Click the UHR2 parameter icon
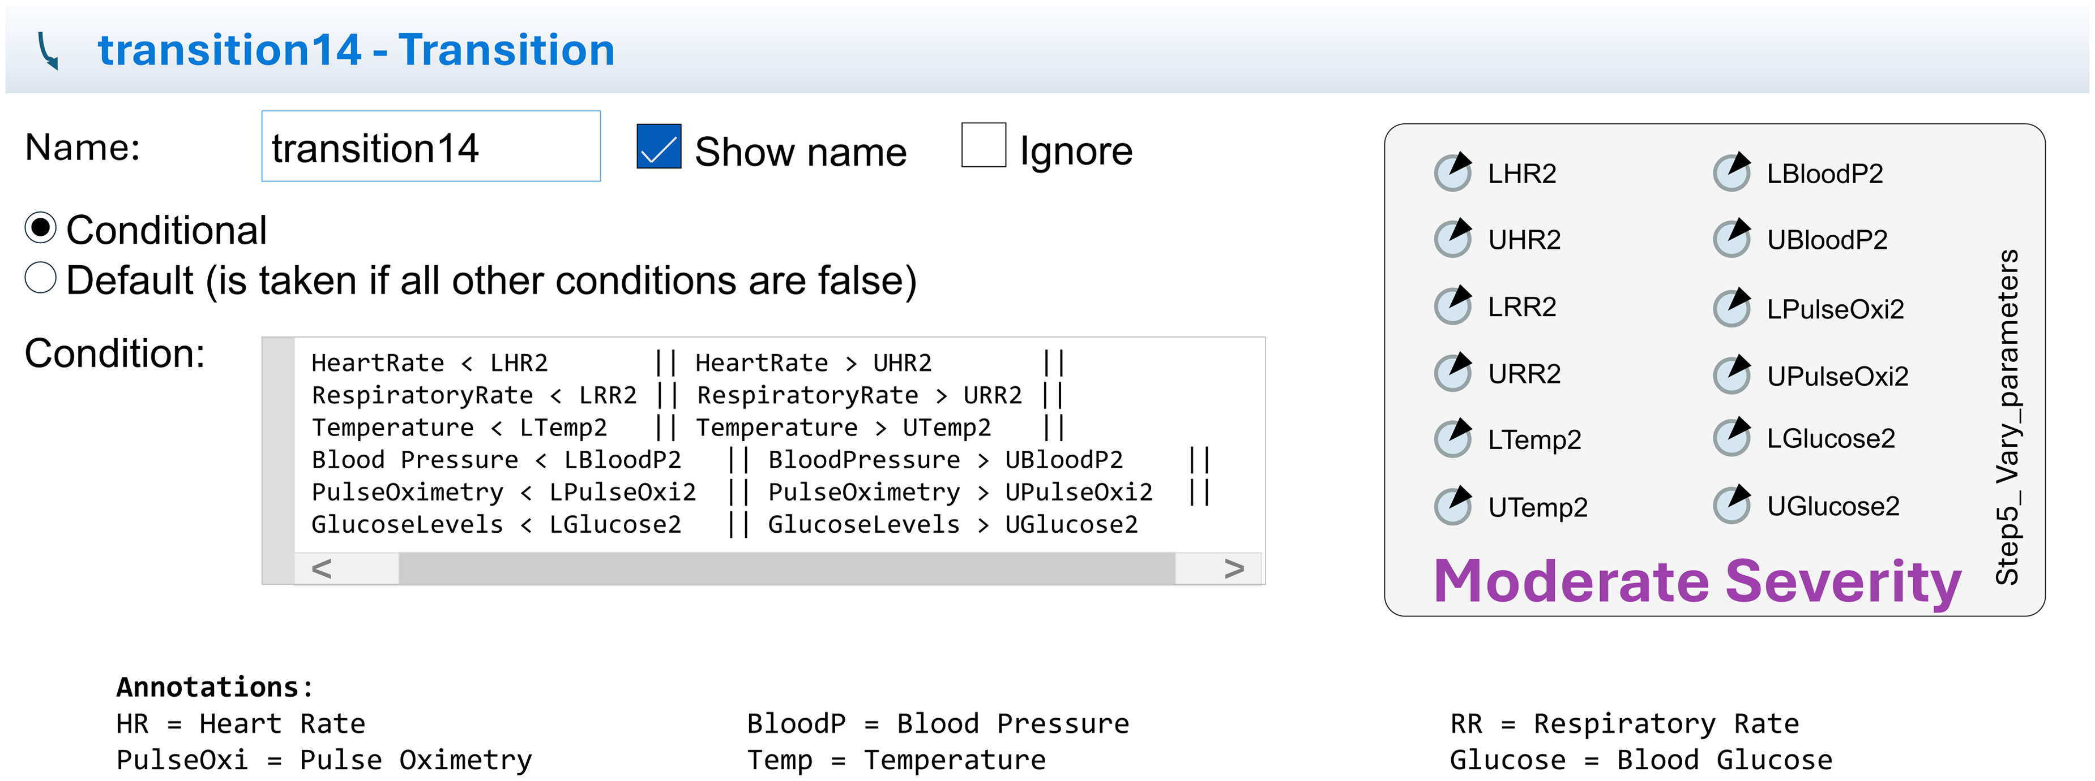 [x=1452, y=238]
